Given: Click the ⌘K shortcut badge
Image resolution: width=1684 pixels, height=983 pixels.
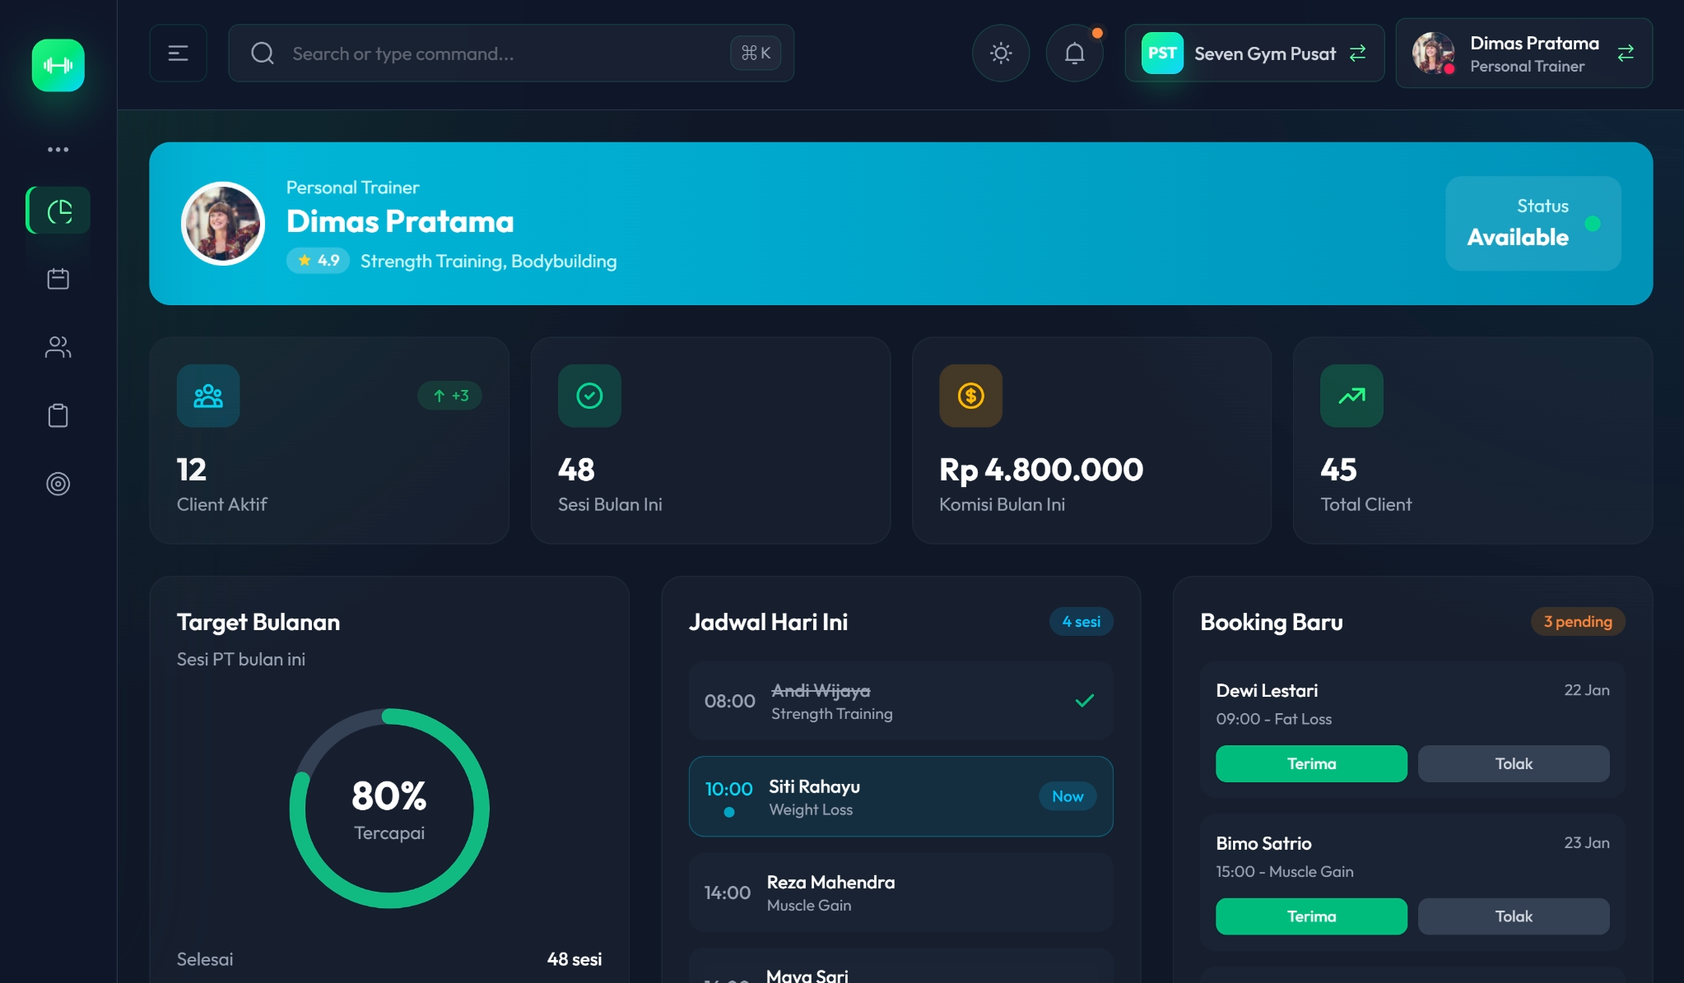Looking at the screenshot, I should tap(755, 53).
